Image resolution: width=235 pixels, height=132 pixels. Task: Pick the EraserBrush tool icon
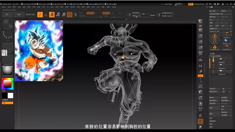(x=227, y=48)
